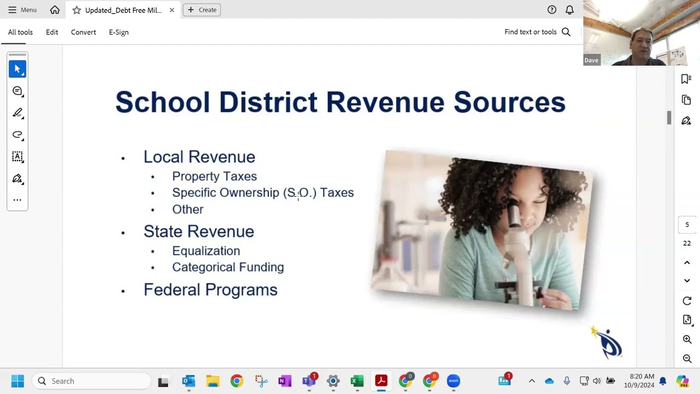Open Acrobat notifications bell
The image size is (700, 394).
pos(569,10)
